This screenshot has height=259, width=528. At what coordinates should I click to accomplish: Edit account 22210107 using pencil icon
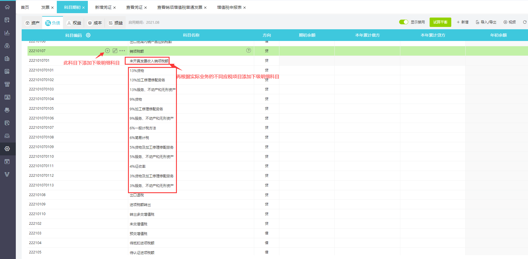115,51
